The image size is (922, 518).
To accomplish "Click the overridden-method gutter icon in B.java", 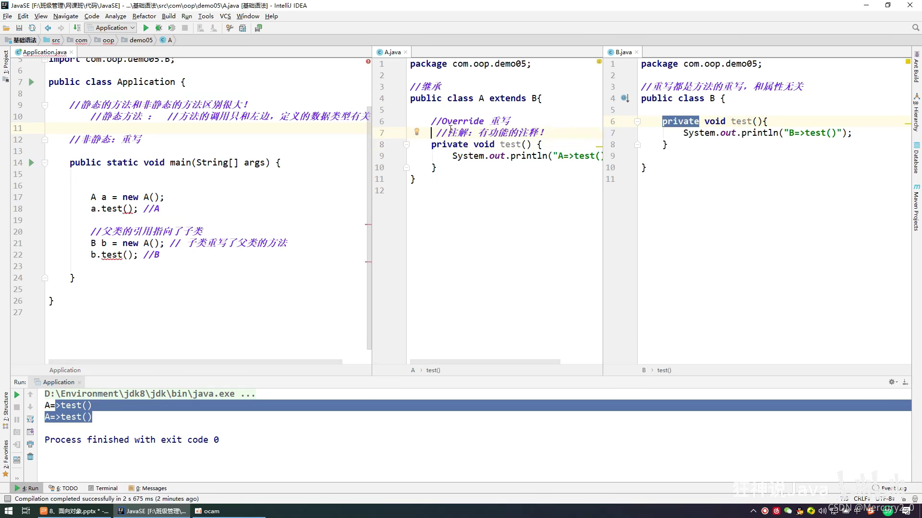I will click(625, 98).
